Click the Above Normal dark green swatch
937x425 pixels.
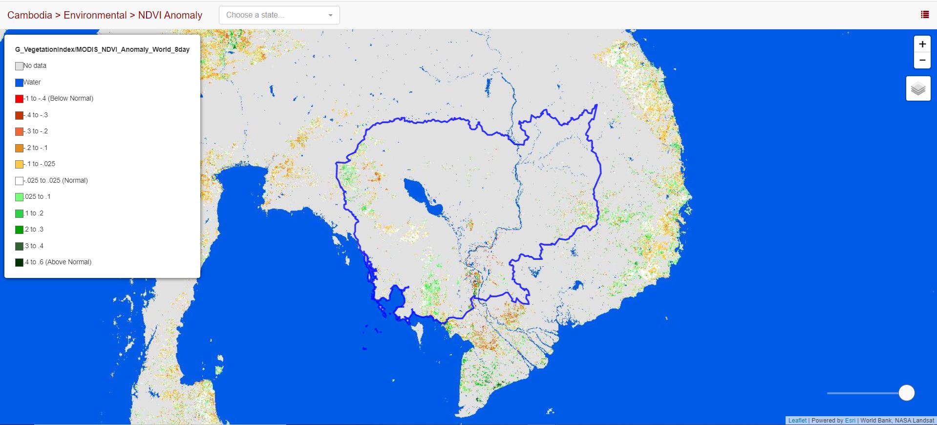[19, 262]
